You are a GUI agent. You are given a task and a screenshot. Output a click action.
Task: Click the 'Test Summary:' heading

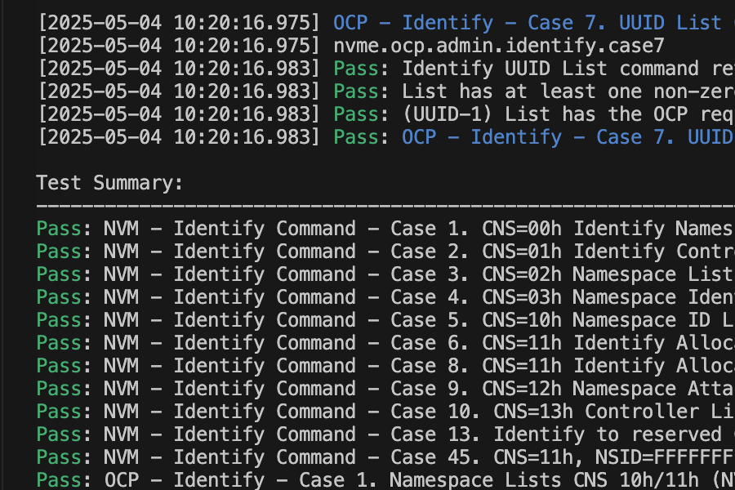pos(109,183)
